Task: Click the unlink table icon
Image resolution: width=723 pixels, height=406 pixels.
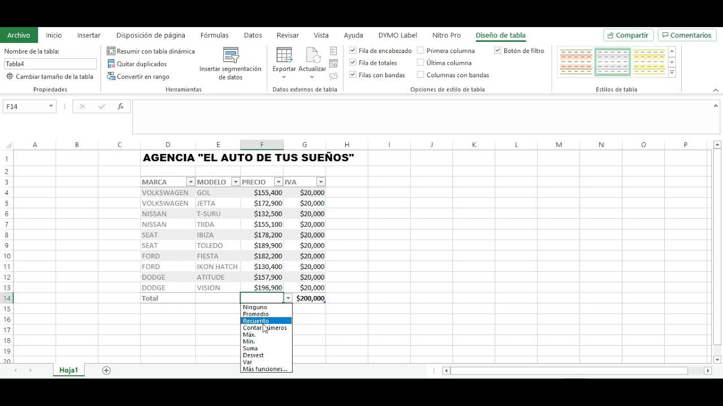Action: tap(333, 76)
